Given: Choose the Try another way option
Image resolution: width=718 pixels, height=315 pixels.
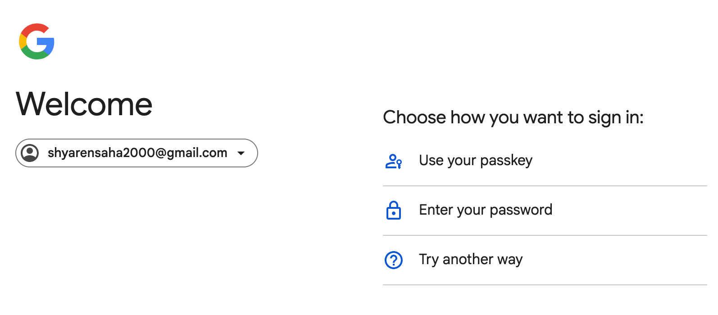Looking at the screenshot, I should tap(470, 260).
